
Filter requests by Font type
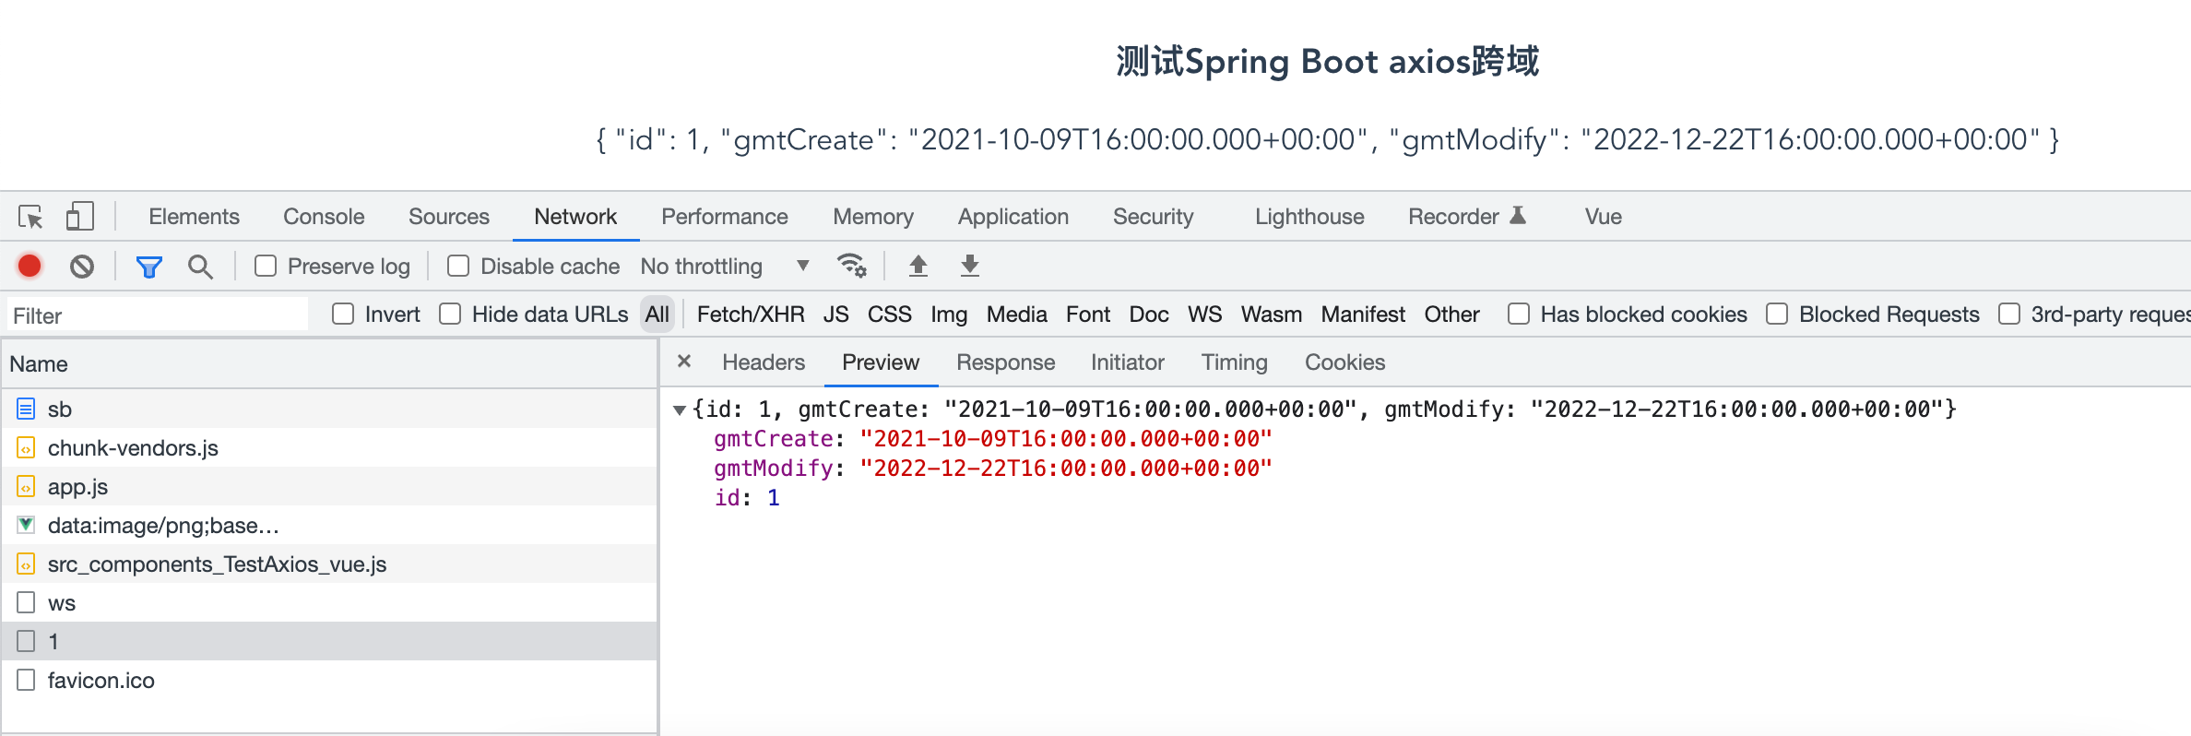click(1088, 315)
